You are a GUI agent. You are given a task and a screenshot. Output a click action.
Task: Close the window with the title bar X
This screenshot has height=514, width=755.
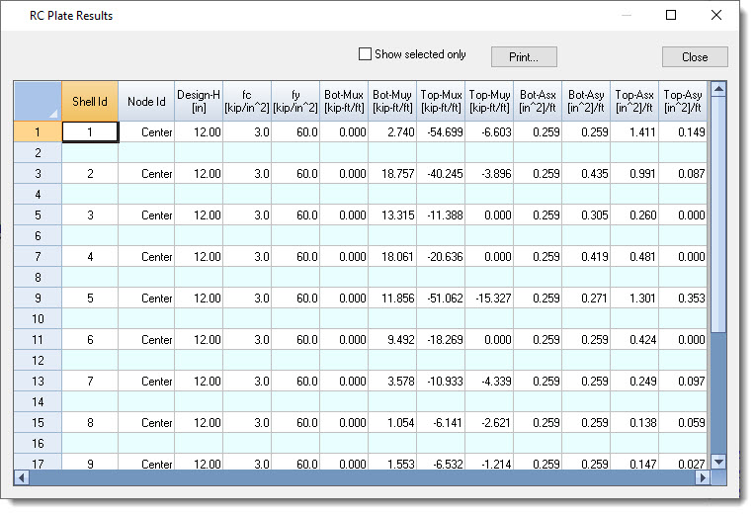716,15
